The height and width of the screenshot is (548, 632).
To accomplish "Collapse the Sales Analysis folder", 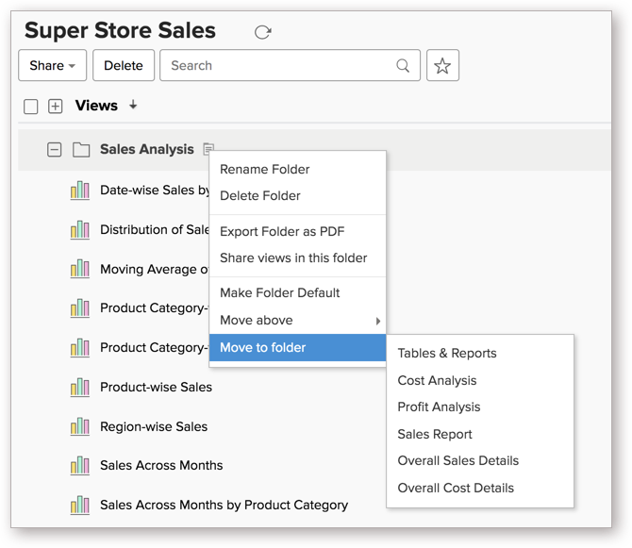I will 55,150.
